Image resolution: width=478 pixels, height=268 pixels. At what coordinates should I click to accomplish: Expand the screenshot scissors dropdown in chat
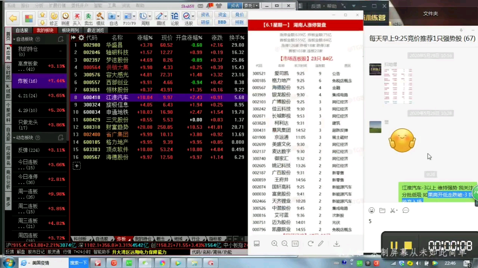pyautogui.click(x=397, y=211)
